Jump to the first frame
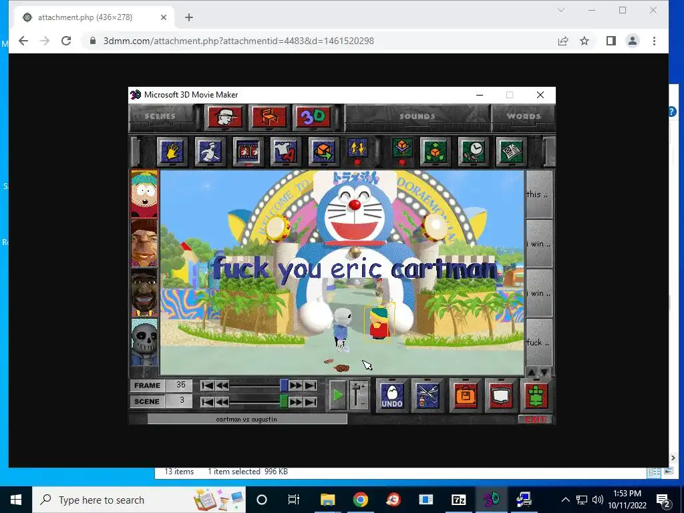The image size is (684, 513). click(207, 385)
